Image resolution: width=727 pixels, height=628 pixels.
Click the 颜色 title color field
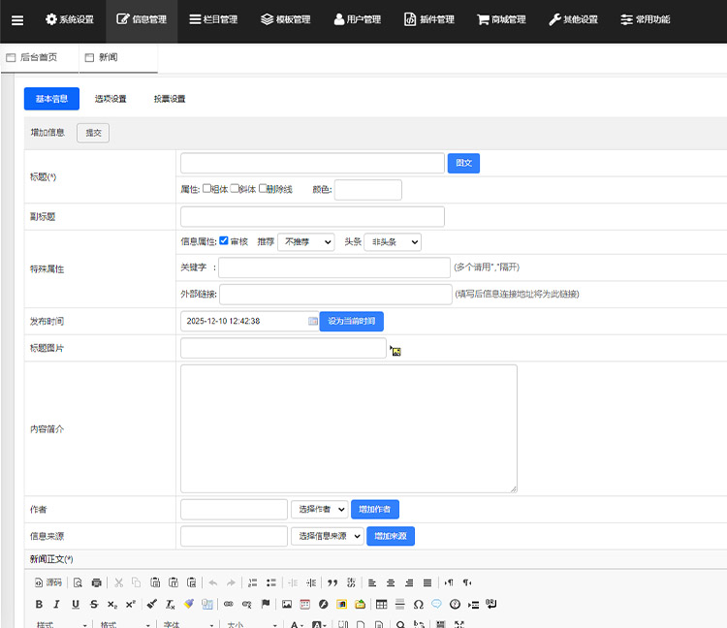pos(367,189)
